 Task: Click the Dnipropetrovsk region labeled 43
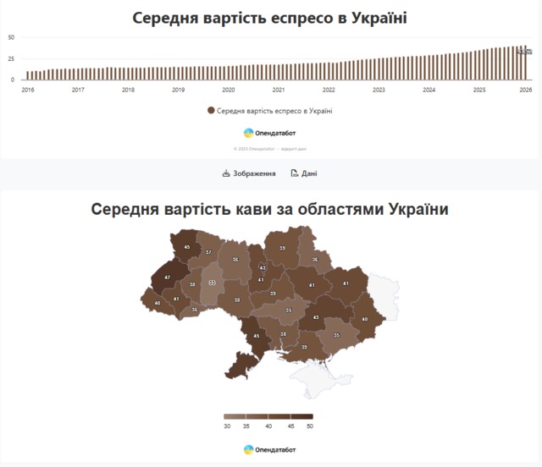316,317
